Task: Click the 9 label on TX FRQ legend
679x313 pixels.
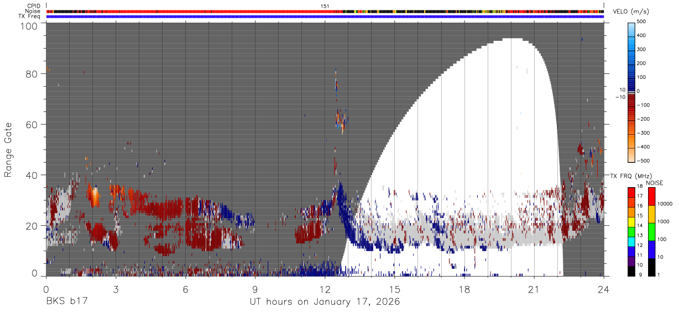Action: coord(639,275)
